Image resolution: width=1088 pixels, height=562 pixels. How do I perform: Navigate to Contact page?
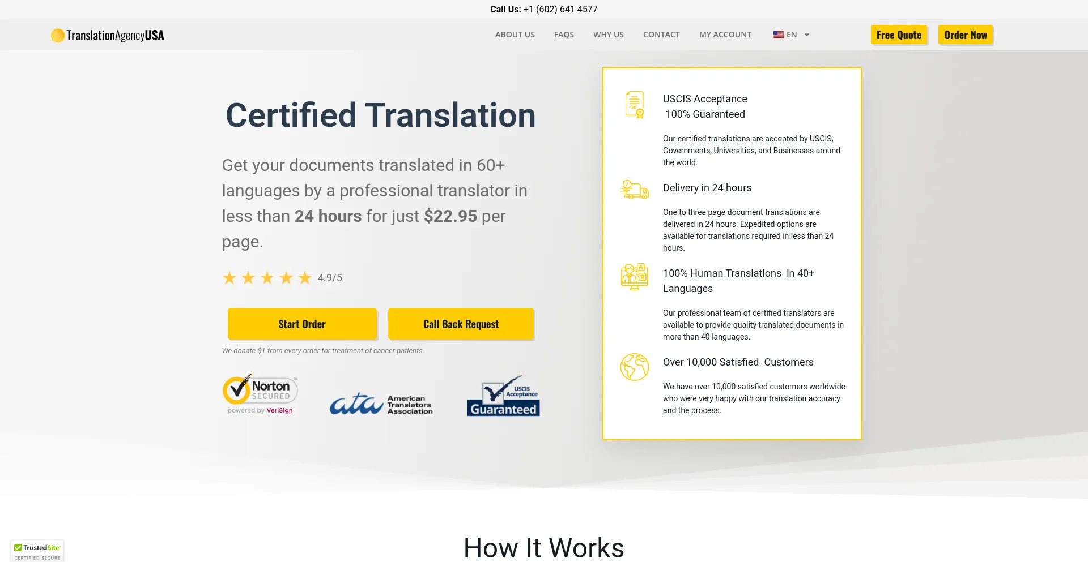661,35
